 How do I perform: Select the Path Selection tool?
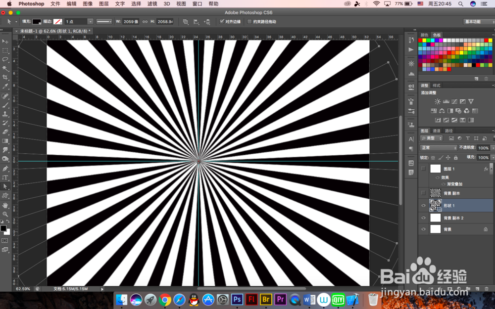click(x=5, y=187)
